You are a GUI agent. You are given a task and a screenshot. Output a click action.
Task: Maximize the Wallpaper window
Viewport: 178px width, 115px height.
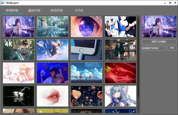tap(170, 3)
